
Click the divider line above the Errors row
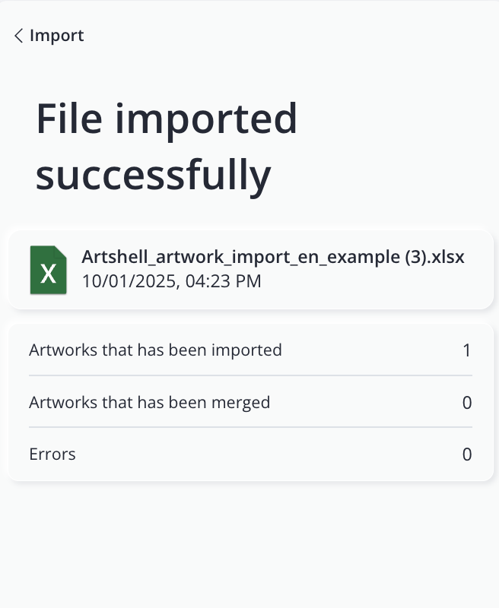coord(250,427)
